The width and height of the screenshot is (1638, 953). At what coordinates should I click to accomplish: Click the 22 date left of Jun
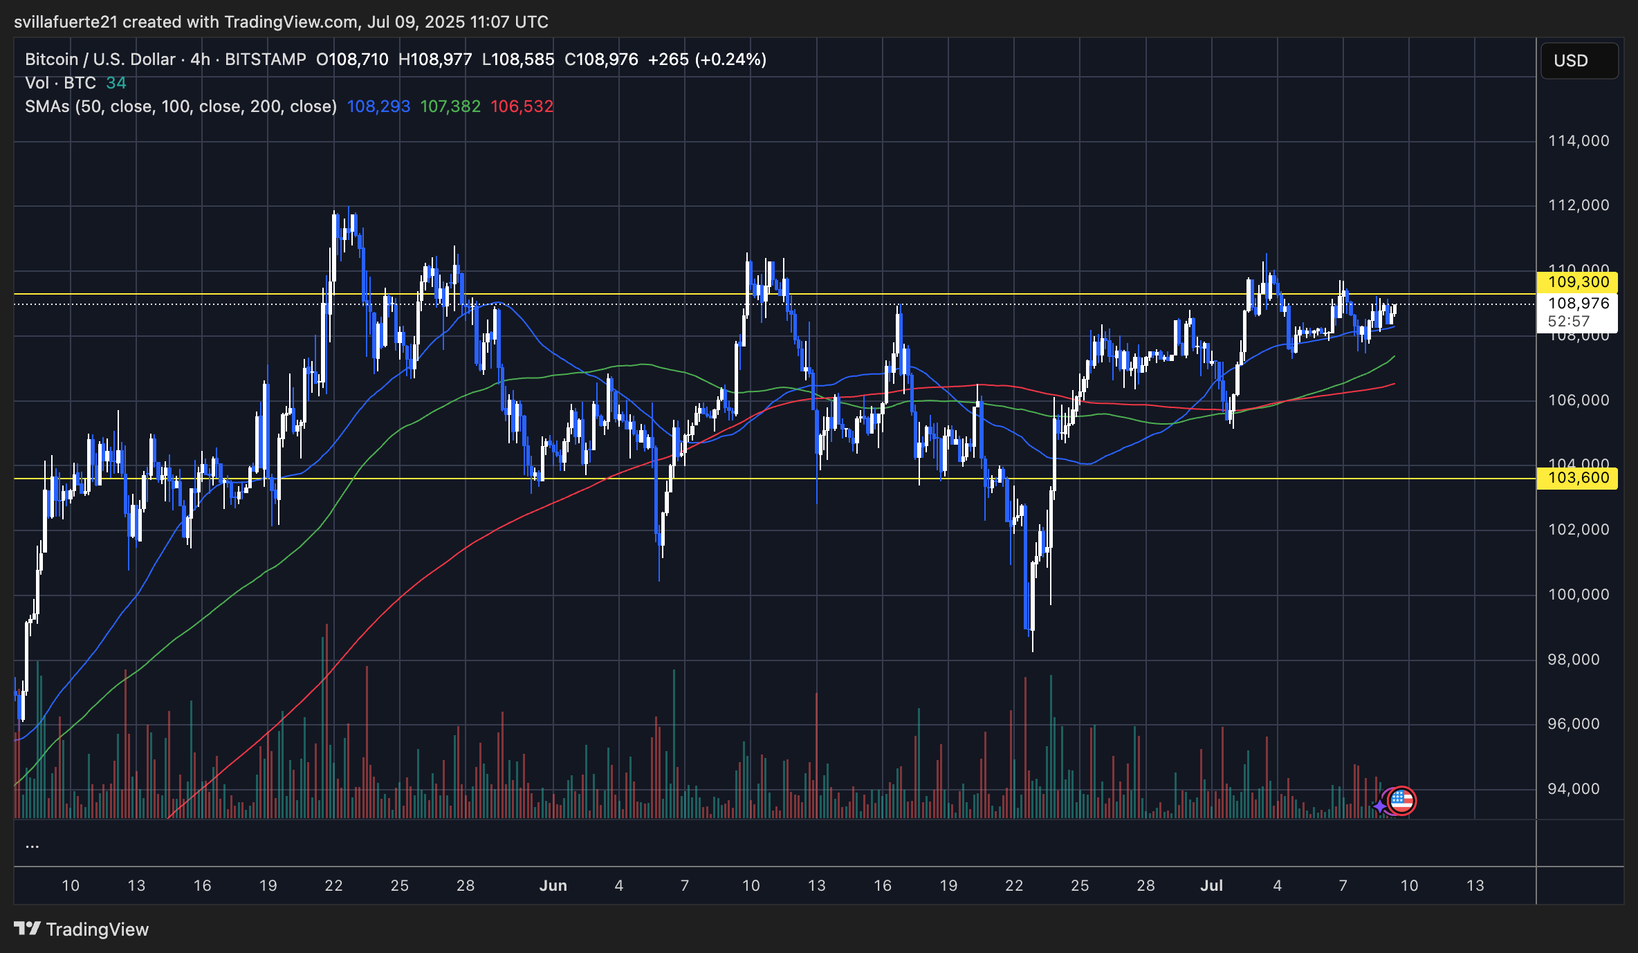pyautogui.click(x=333, y=886)
